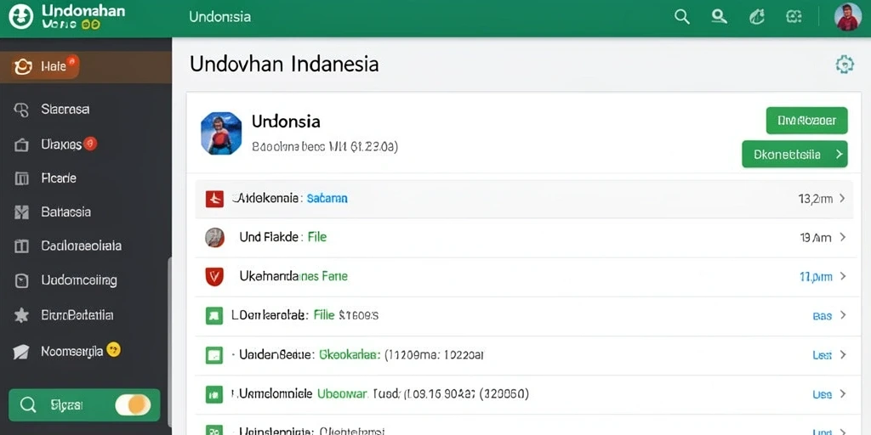871x435 pixels.
Task: Click the Dkonetlstiia green button
Action: [x=794, y=155]
